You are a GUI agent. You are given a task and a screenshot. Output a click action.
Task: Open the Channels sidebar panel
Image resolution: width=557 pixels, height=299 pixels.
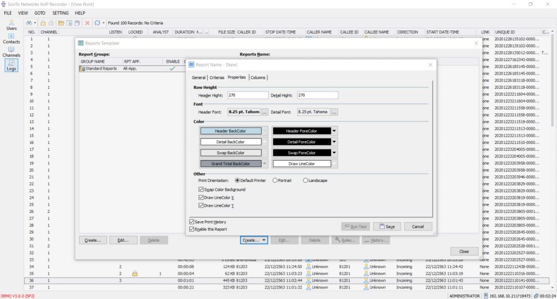[11, 52]
